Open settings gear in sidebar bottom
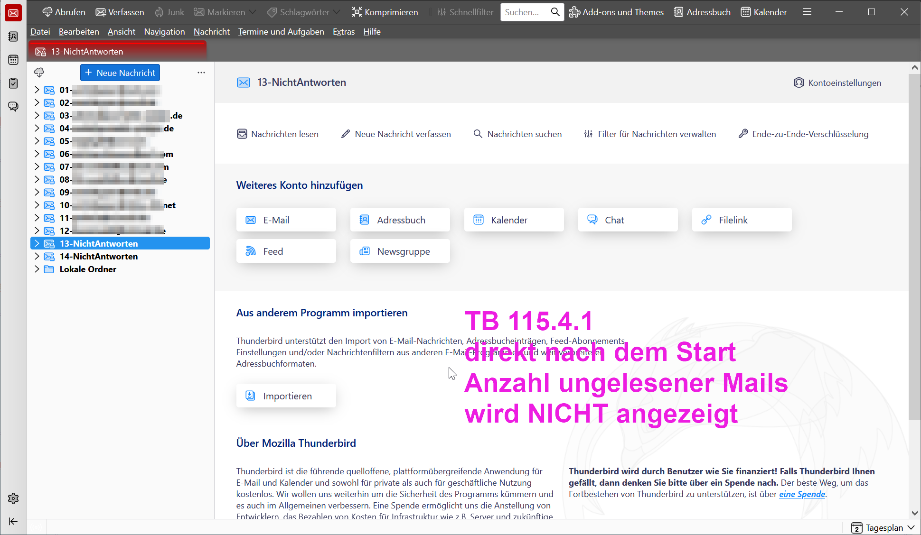Image resolution: width=921 pixels, height=535 pixels. [13, 498]
